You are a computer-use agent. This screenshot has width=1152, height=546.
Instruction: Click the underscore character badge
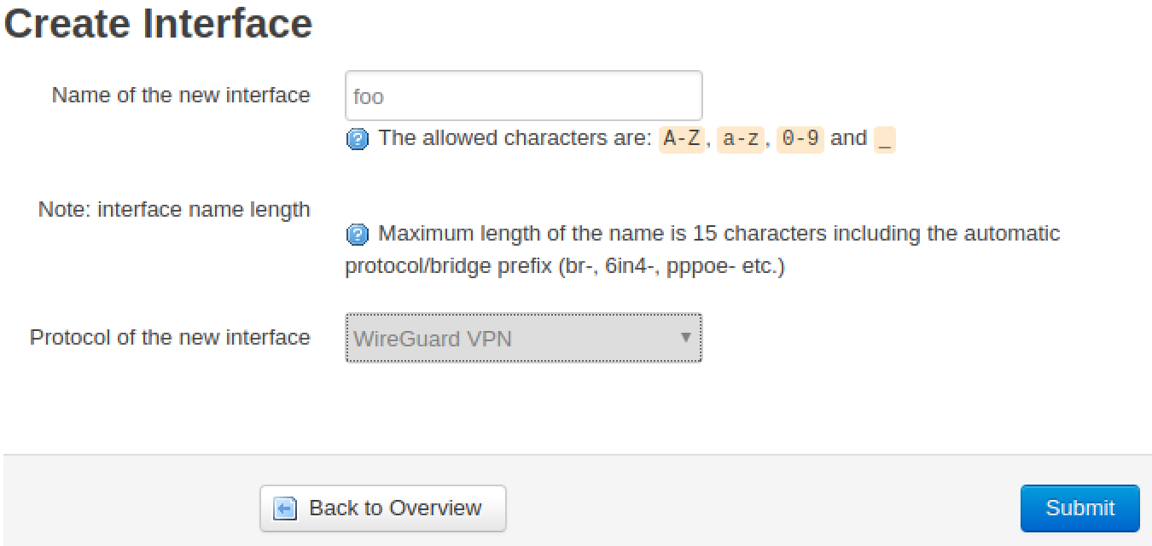click(885, 139)
